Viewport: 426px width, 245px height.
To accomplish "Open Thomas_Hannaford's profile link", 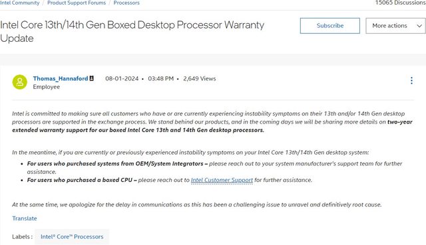I will [61, 78].
